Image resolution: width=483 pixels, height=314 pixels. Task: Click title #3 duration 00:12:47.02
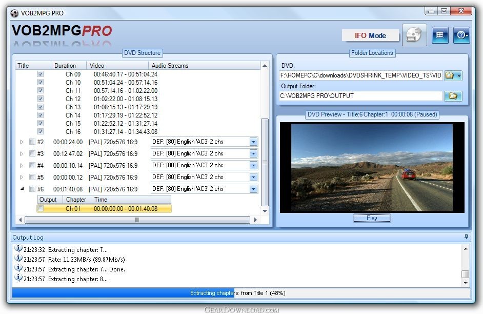(68, 153)
